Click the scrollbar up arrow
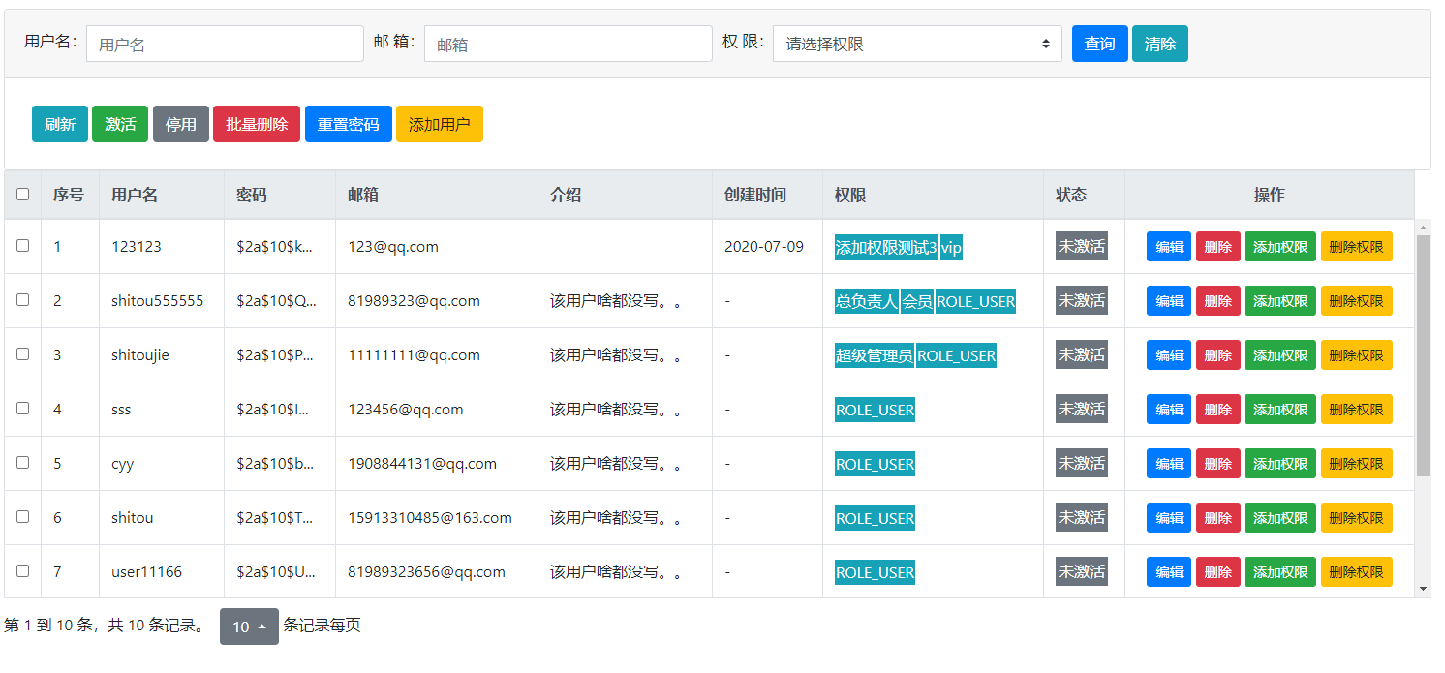Viewport: 1445px width, 673px height. click(x=1423, y=228)
